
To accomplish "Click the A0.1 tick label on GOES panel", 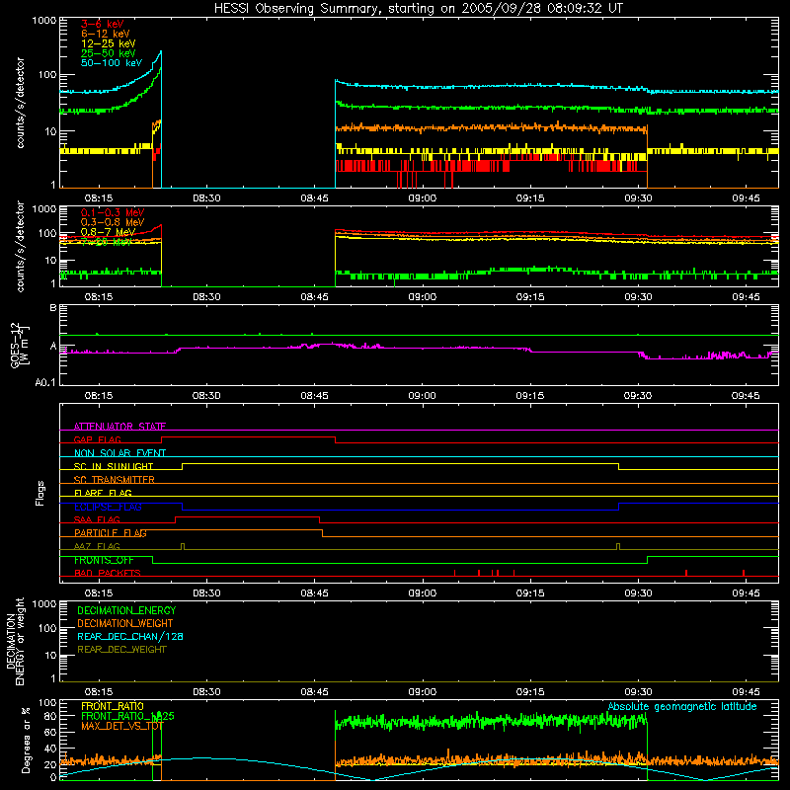I will coord(45,383).
